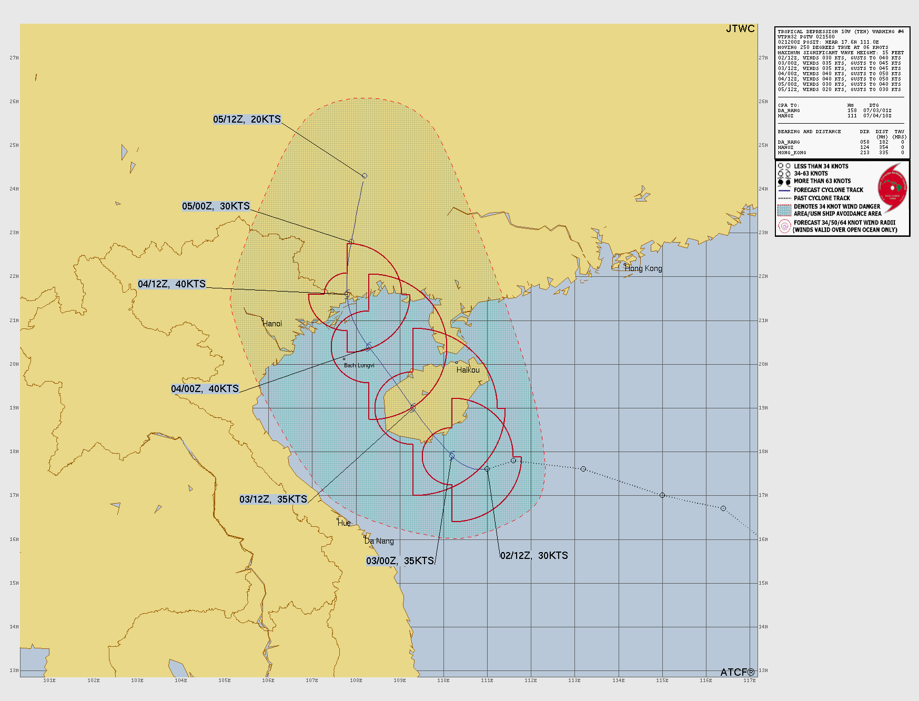919x701 pixels.
Task: Click the 05/12Z final forecast position marker
Action: pos(365,176)
